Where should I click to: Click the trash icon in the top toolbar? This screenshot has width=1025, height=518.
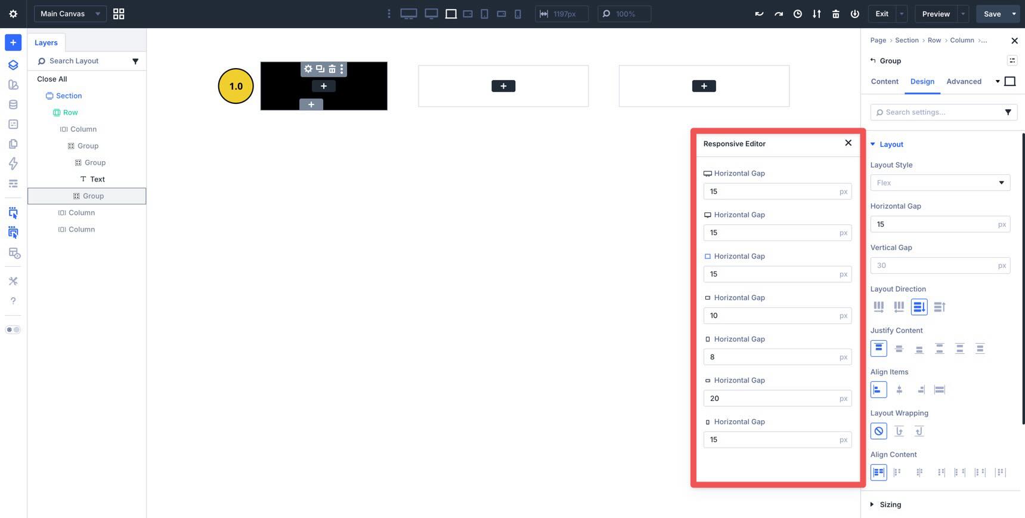pyautogui.click(x=835, y=14)
